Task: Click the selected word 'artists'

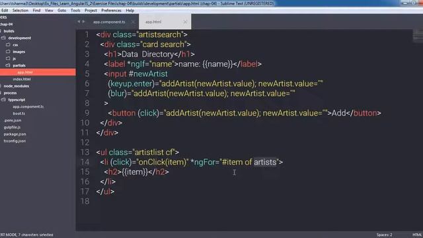Action: pyautogui.click(x=265, y=162)
